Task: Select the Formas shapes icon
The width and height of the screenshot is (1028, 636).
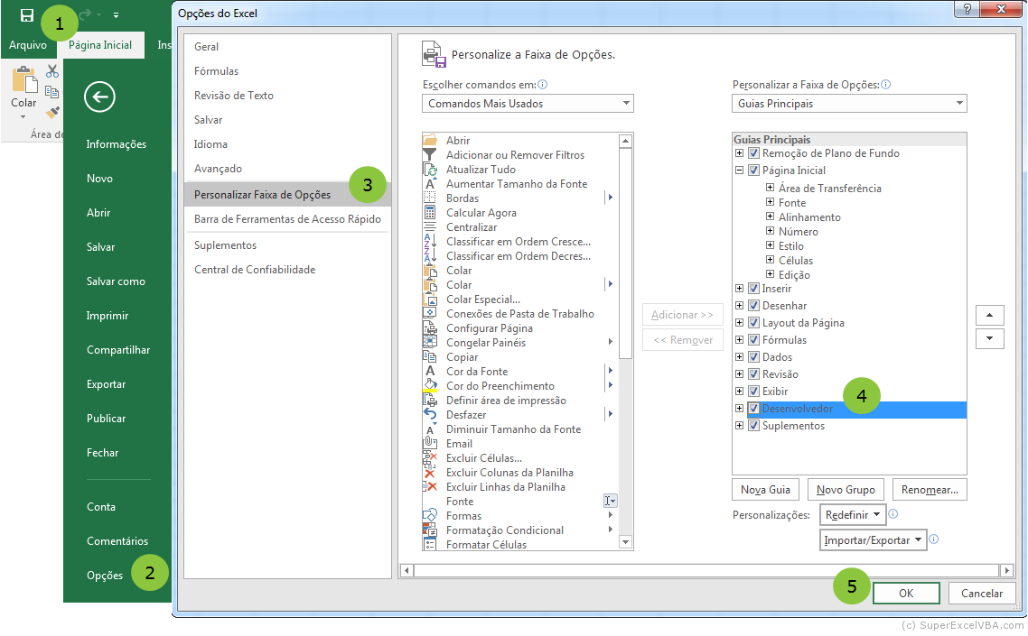Action: [x=430, y=515]
